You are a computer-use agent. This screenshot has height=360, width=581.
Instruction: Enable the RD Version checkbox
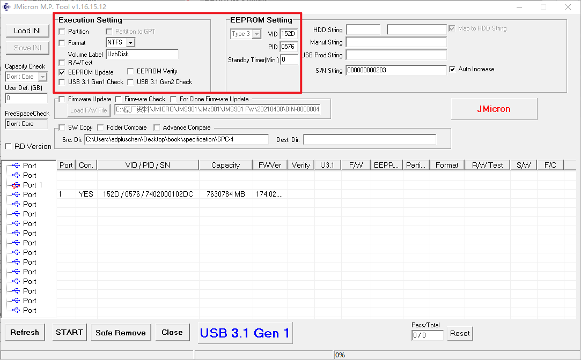click(8, 146)
